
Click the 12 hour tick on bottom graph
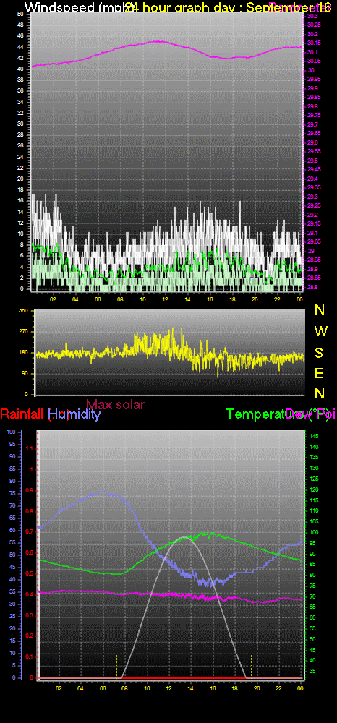[x=169, y=688]
